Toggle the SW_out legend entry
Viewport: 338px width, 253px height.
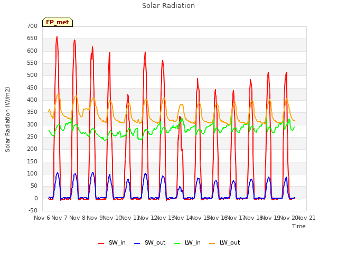tap(149, 242)
